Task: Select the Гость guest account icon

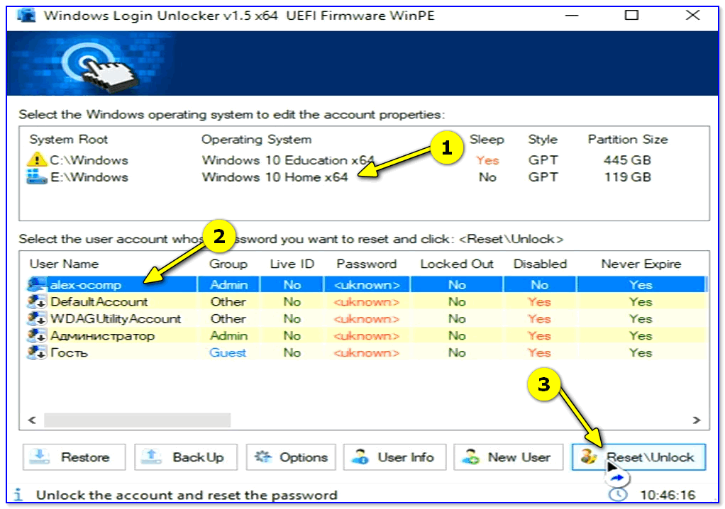Action: [x=37, y=353]
